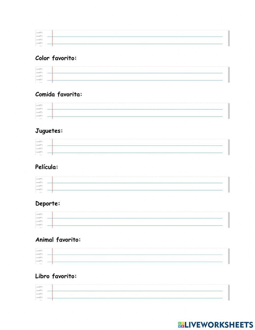Image resolution: width=255 pixels, height=330 pixels.
Task: Click the lined field under Deporte
Action: pyautogui.click(x=138, y=220)
